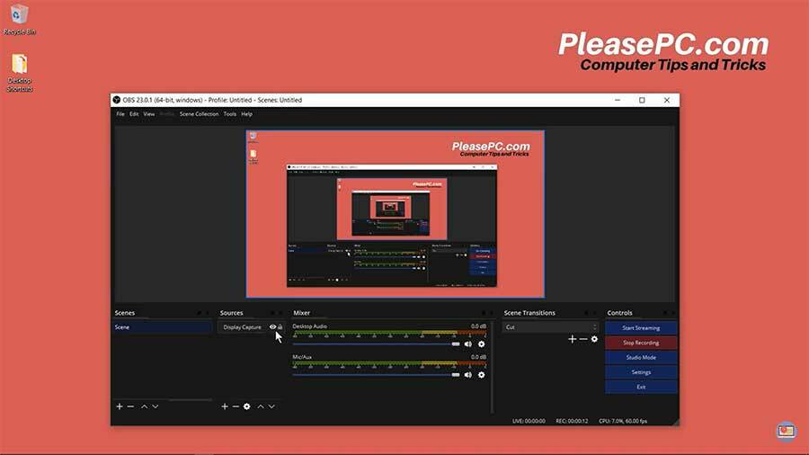The height and width of the screenshot is (455, 809).
Task: Open transition properties gear under Scene Transitions
Action: 594,339
